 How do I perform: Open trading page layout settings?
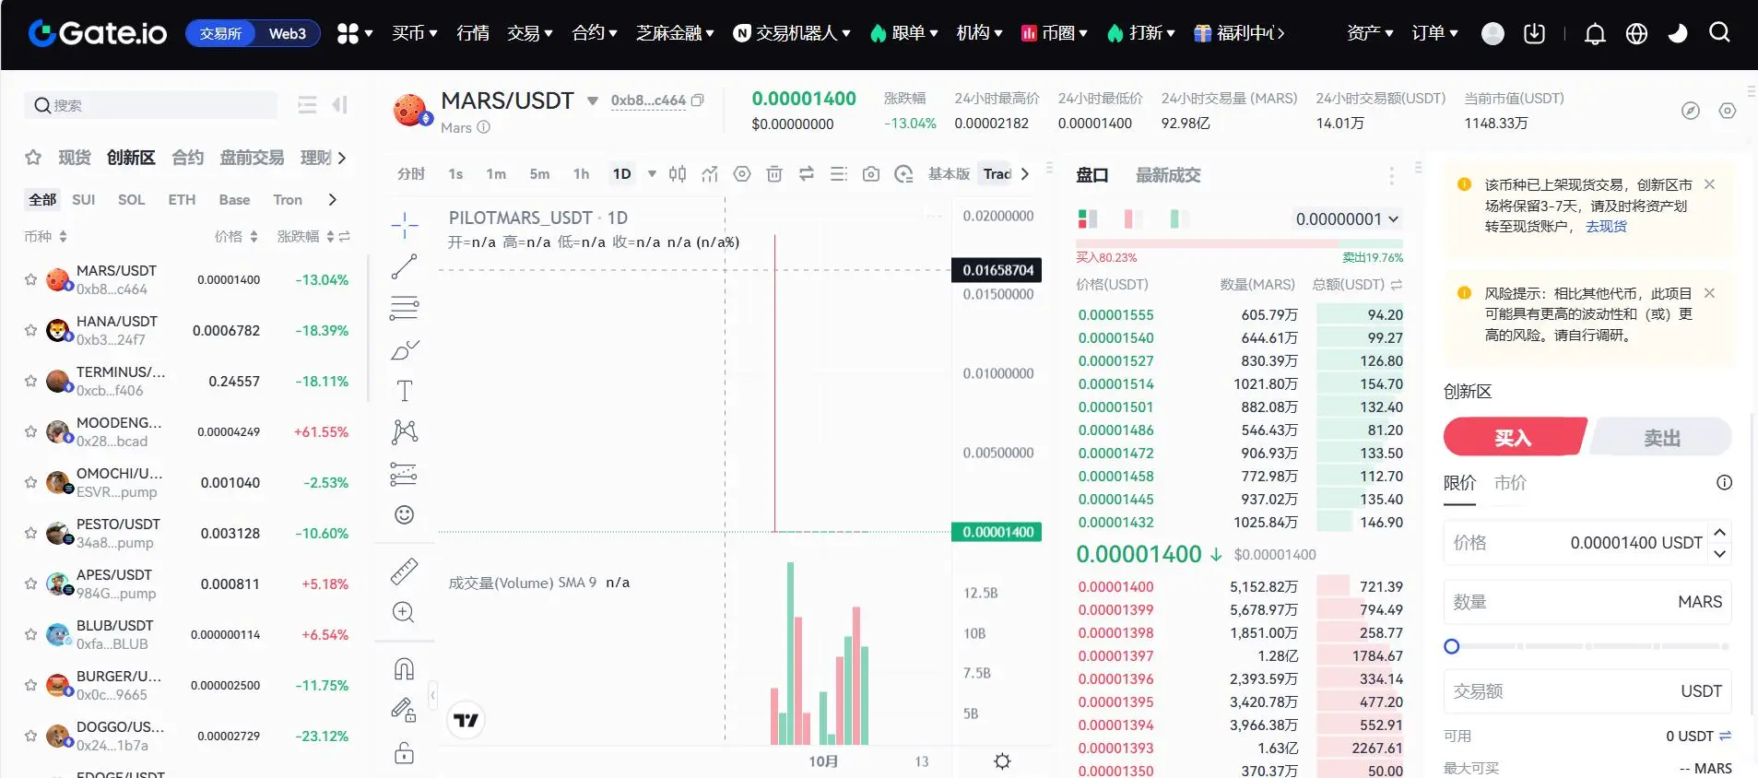point(1728,111)
